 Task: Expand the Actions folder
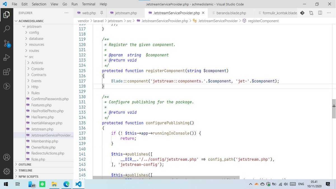click(29, 63)
